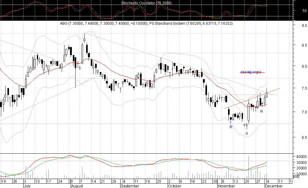Click date label 9 on time axis
Viewport: 308px width, 188px height.
[x=181, y=181]
